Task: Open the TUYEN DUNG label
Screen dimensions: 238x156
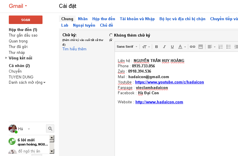Action: (21, 77)
